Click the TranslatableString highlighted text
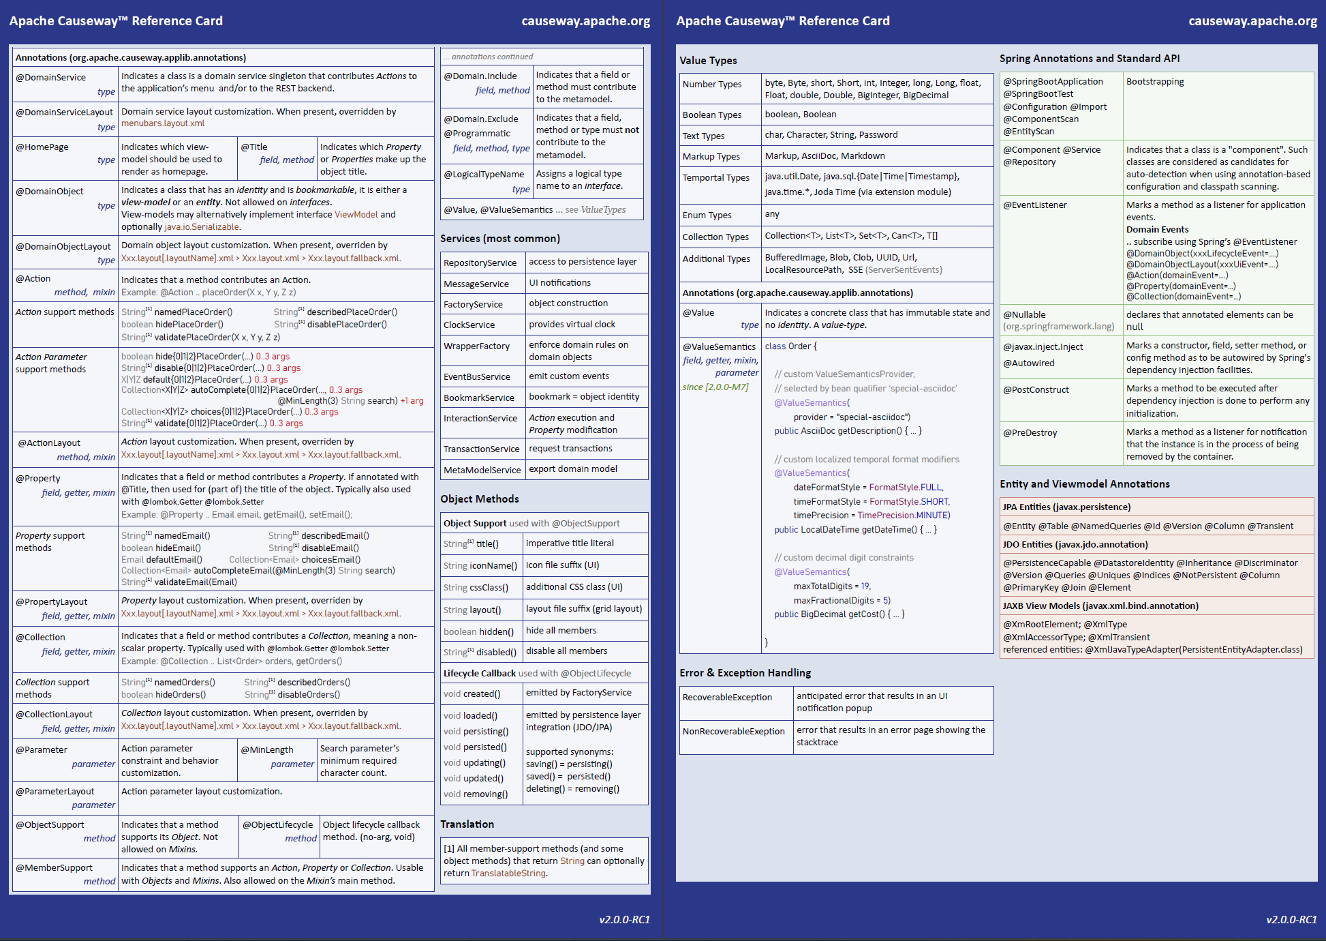Screen dimensions: 1326x941 coord(508,873)
